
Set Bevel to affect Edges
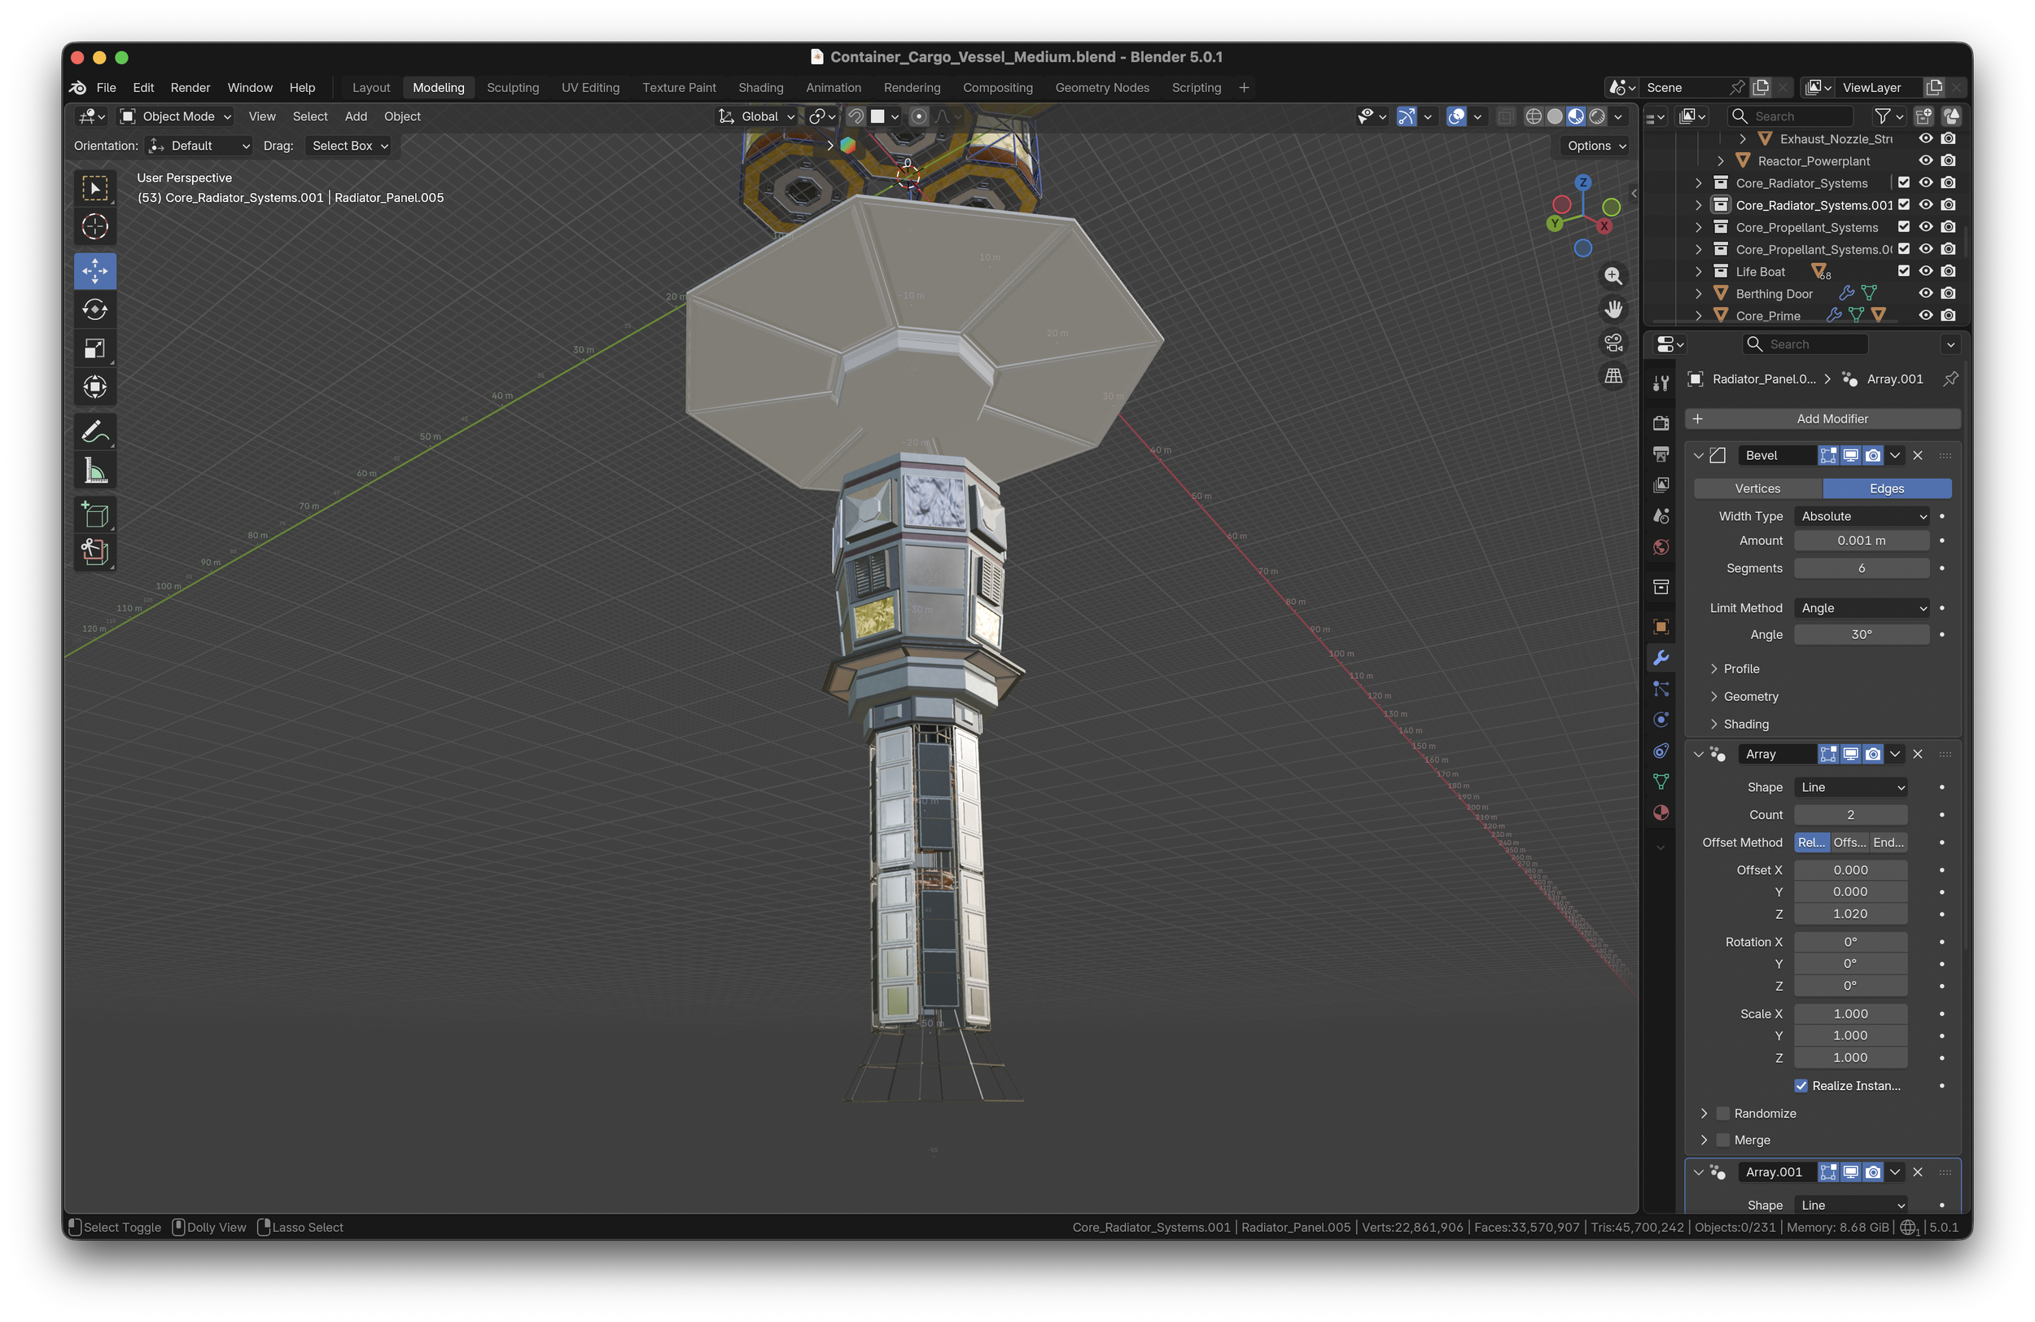coord(1886,488)
